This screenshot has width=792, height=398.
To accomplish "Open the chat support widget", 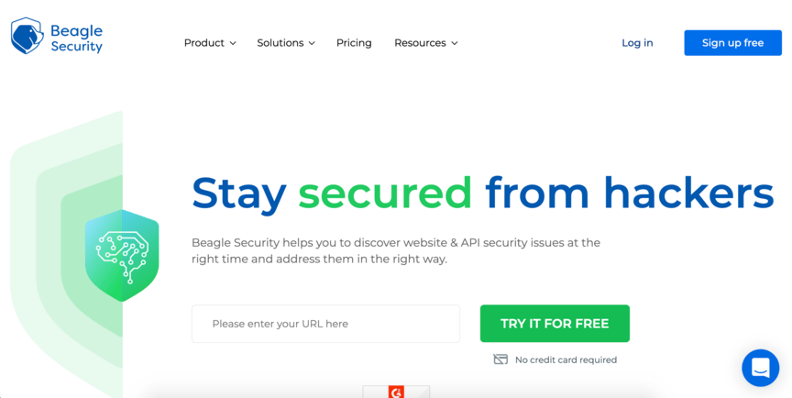I will (760, 368).
